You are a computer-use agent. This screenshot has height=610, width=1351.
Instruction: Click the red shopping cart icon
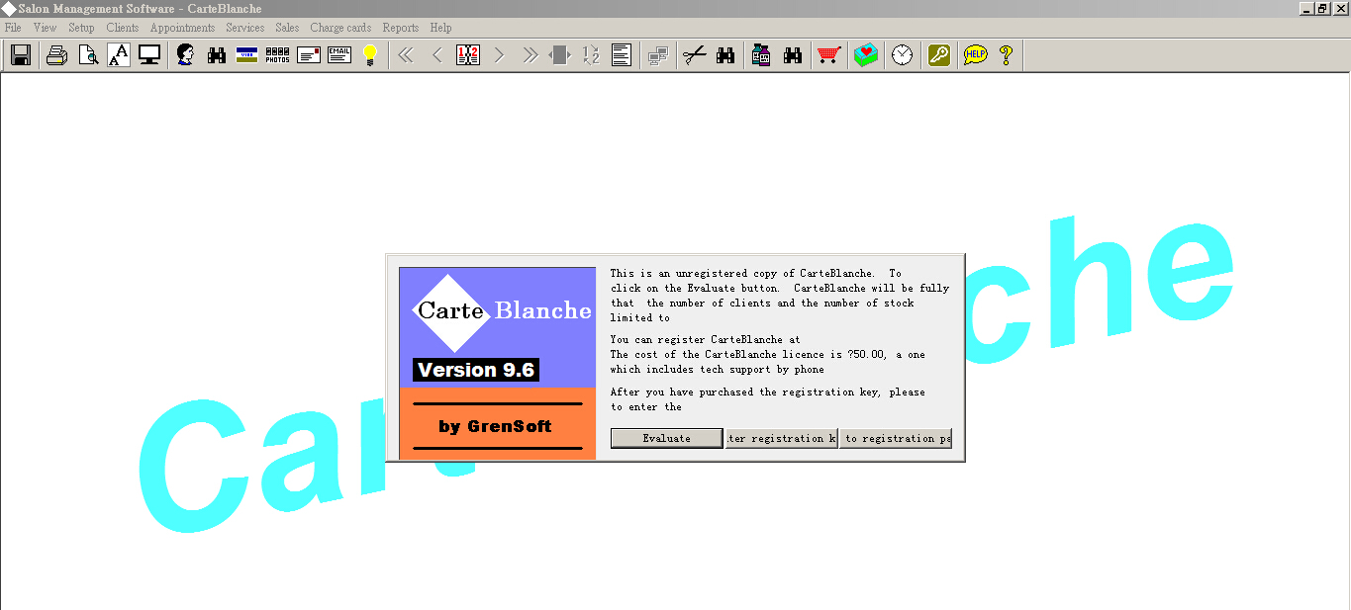pos(828,55)
